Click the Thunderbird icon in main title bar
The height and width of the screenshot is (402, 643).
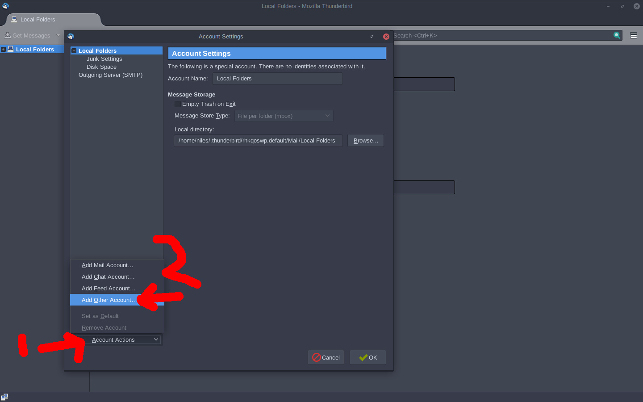pyautogui.click(x=6, y=6)
